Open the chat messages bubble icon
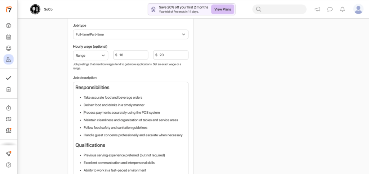369x174 pixels. click(x=330, y=9)
